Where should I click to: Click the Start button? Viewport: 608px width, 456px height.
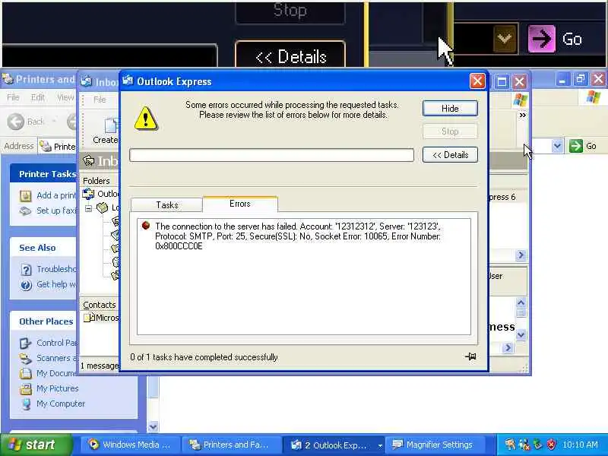click(x=35, y=445)
